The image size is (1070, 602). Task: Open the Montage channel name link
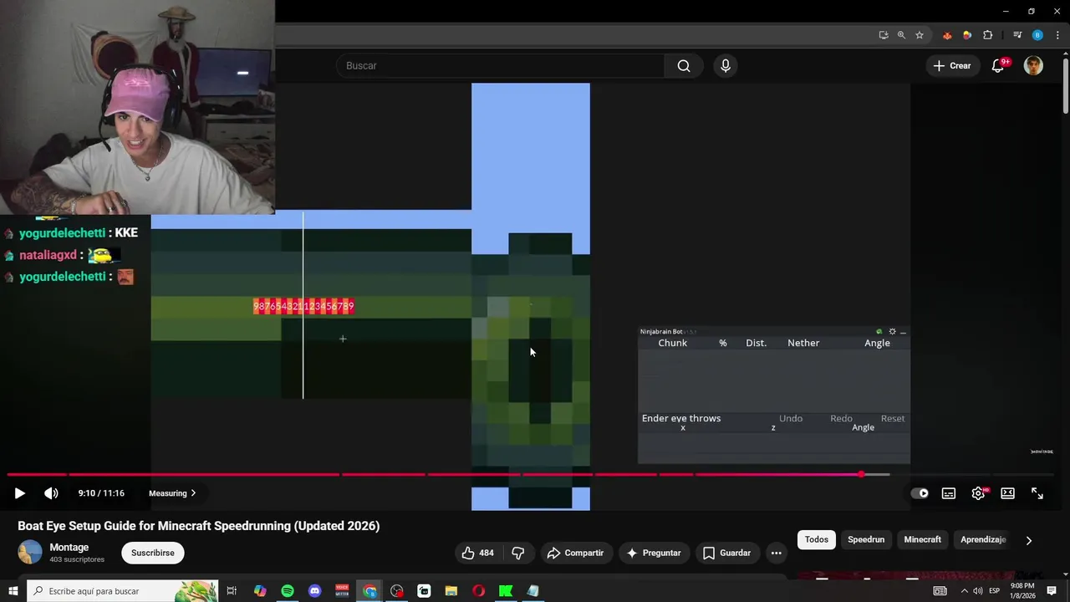pos(69,547)
